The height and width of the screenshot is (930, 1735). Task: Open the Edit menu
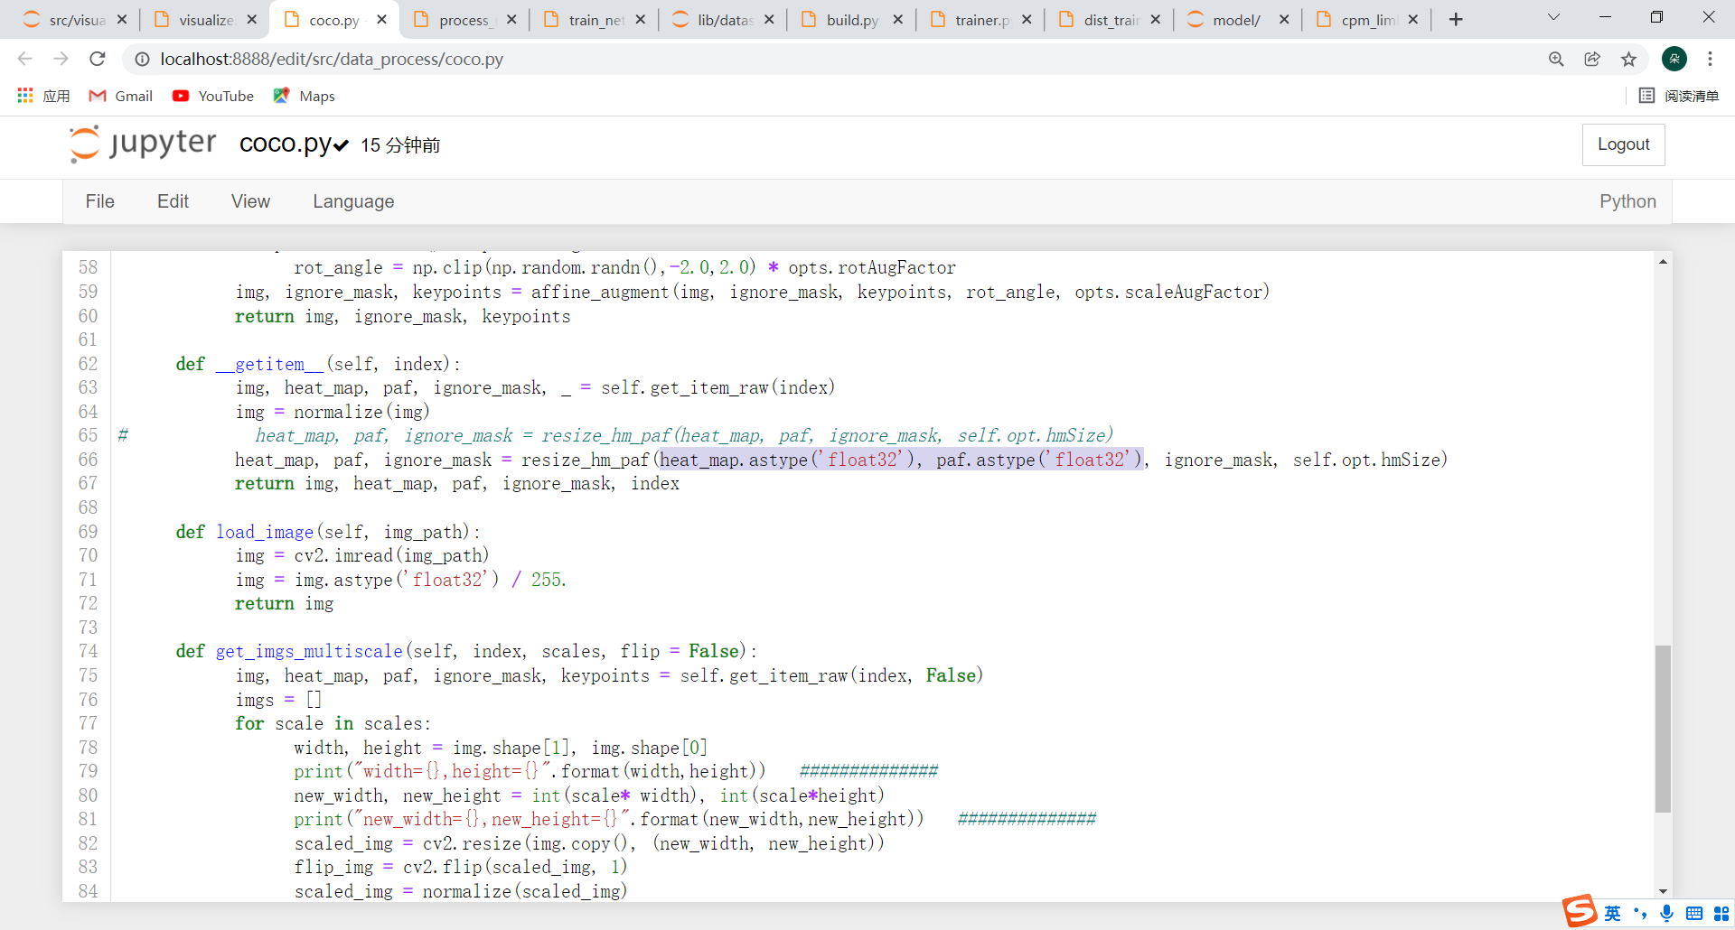point(173,201)
